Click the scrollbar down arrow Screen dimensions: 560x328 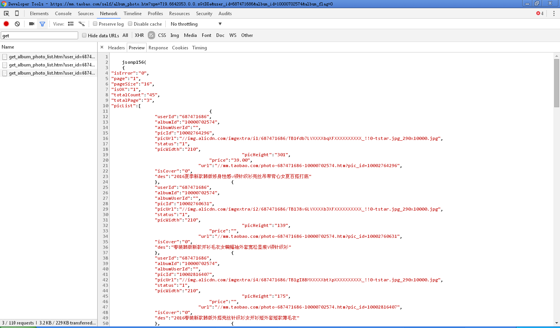coord(556,323)
